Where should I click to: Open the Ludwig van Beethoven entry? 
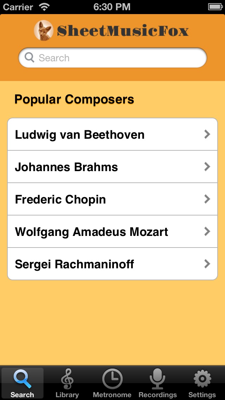tap(80, 135)
